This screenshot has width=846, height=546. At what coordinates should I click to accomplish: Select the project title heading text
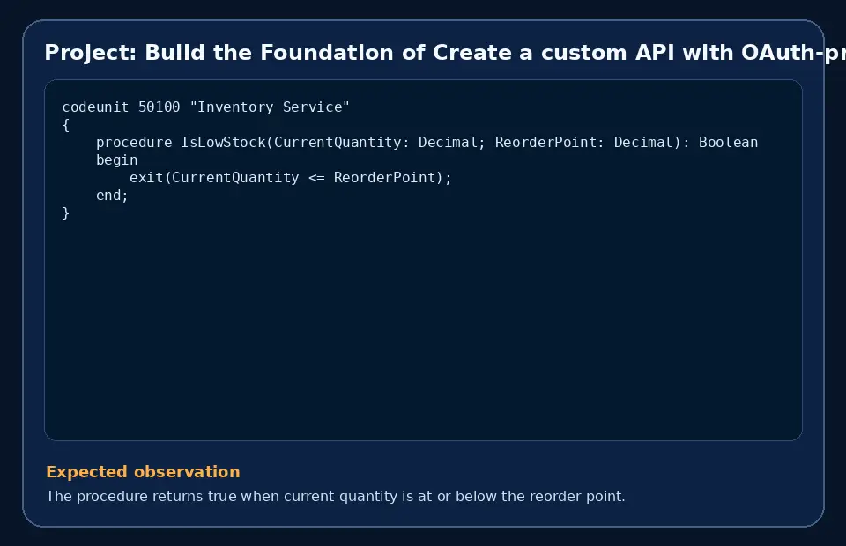445,53
